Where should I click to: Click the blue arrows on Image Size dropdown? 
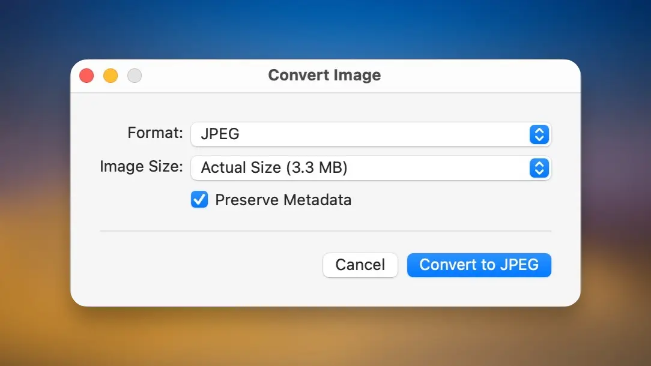pos(539,168)
